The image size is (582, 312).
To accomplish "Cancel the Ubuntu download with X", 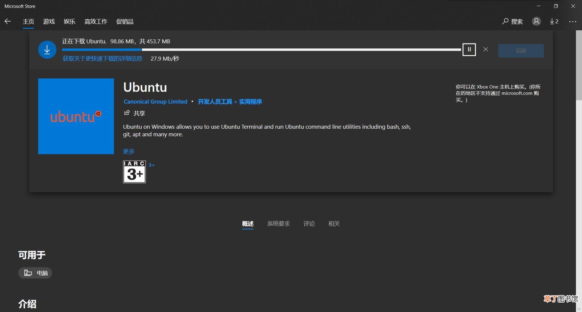I will tap(486, 49).
